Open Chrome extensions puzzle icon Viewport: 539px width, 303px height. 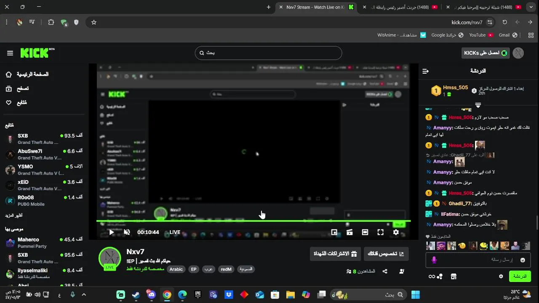pos(51,22)
